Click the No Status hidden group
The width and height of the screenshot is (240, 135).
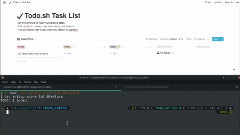pos(165,53)
